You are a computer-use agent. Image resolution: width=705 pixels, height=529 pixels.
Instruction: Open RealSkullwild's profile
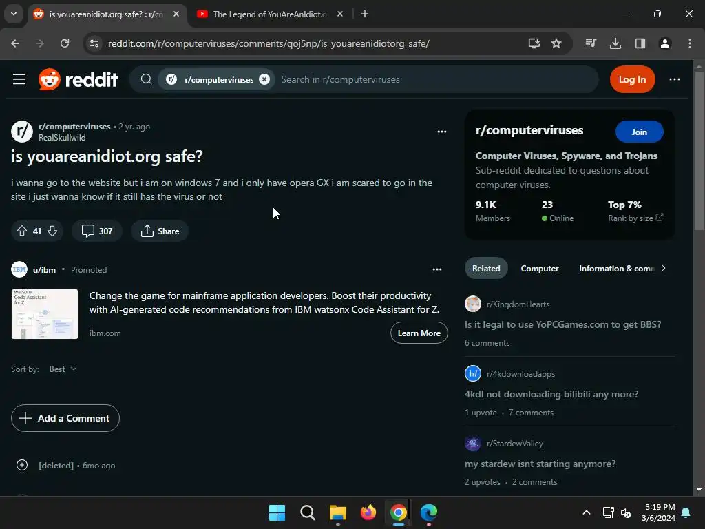pyautogui.click(x=62, y=138)
